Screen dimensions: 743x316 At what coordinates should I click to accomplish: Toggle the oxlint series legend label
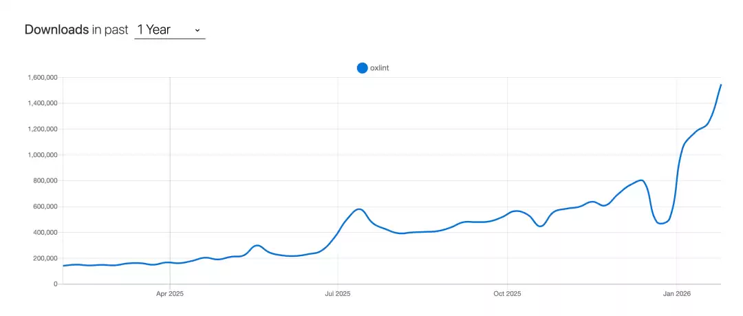point(380,67)
